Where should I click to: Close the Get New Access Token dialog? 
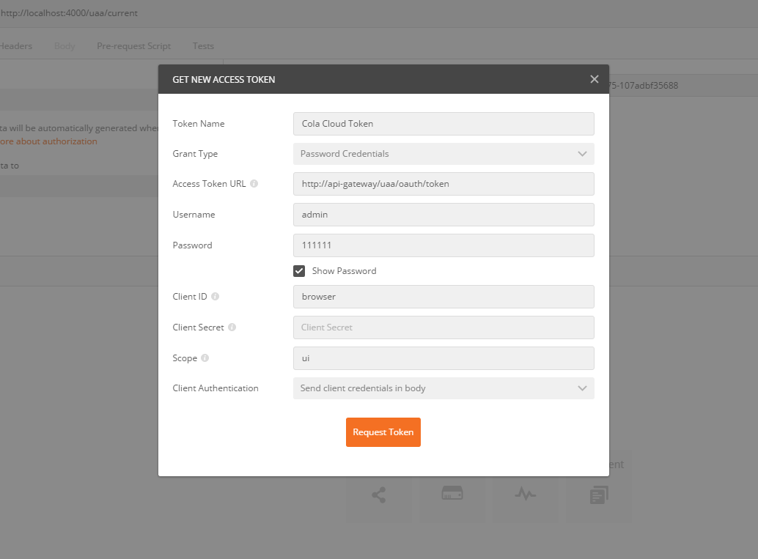click(594, 79)
